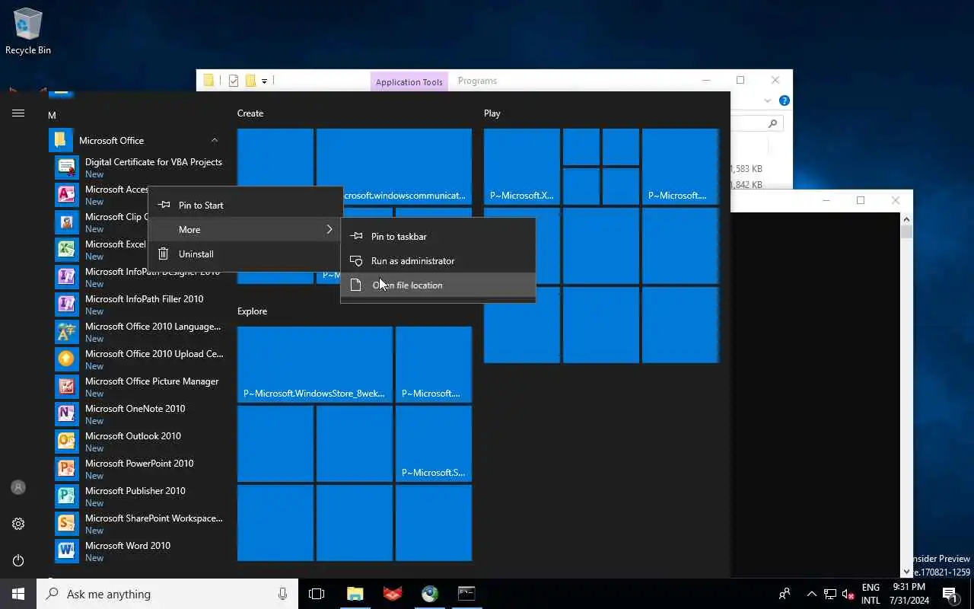Click the network status tray icon

point(830,594)
